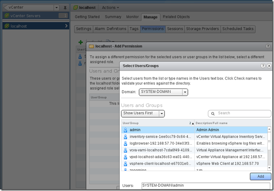
Task: Click second user icon in background permissions list
Action: pyautogui.click(x=80, y=63)
